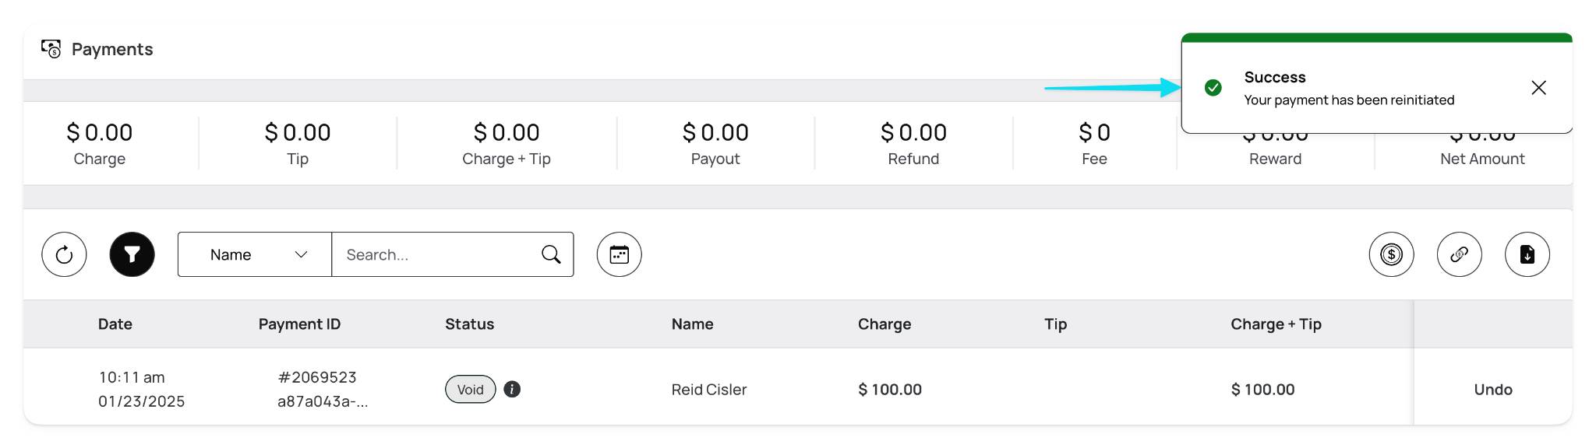Expand the Name search-field dropdown
This screenshot has height=448, width=1596.
click(x=255, y=254)
